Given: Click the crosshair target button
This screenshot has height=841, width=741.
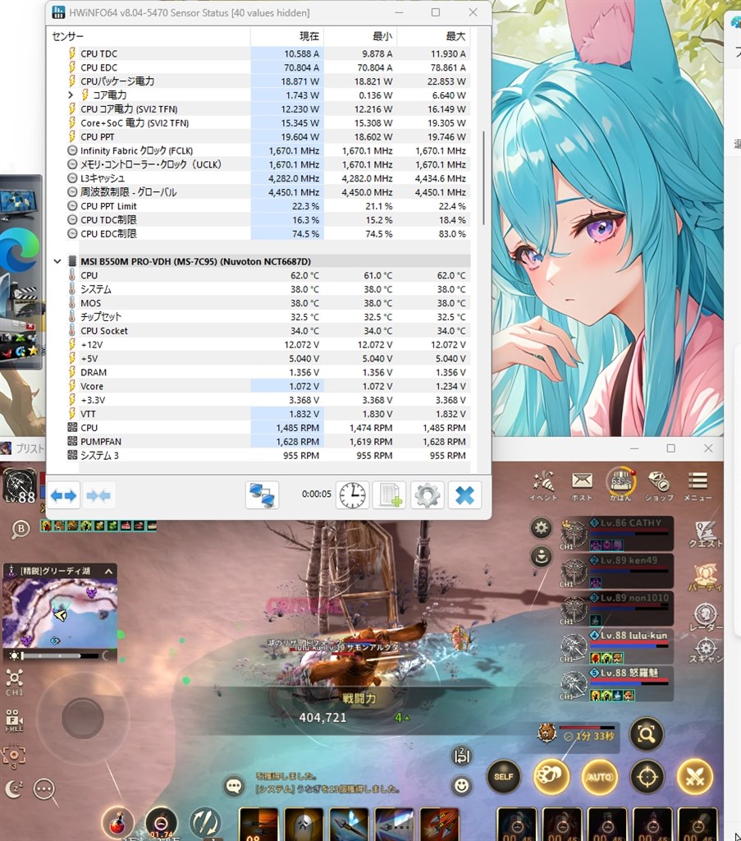Looking at the screenshot, I should [x=647, y=777].
